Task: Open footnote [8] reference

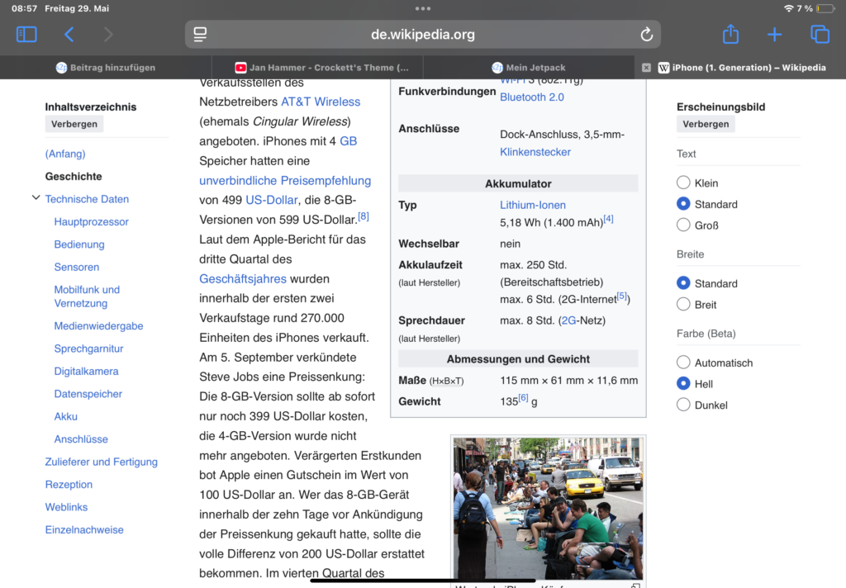Action: point(364,216)
